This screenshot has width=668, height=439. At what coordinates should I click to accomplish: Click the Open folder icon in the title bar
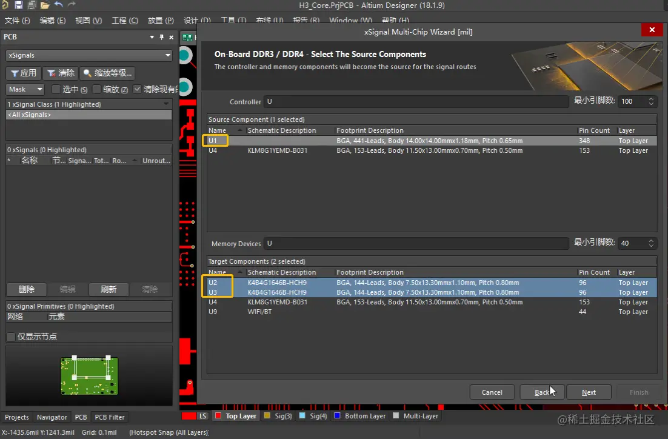point(45,5)
